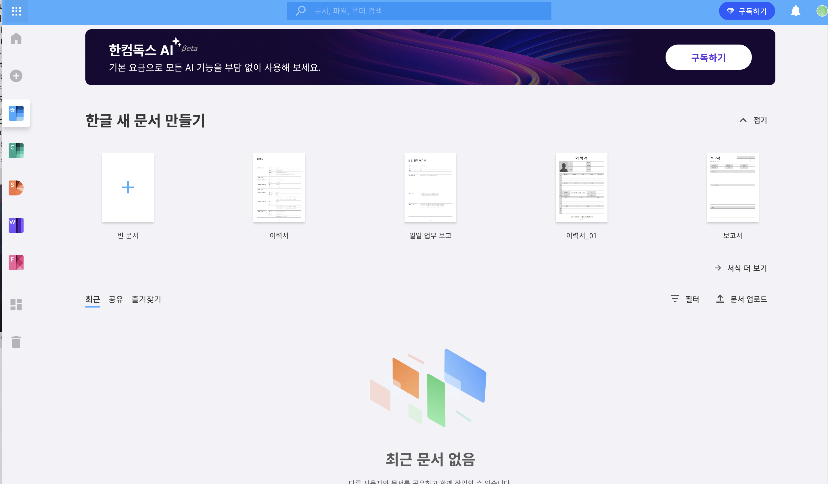Click the white 구독하기 banner button
The height and width of the screenshot is (484, 828).
coord(708,57)
